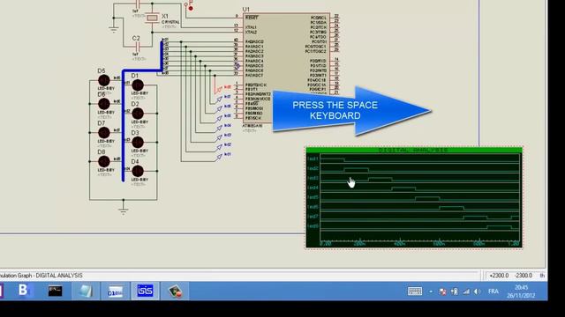Open the B app on the taskbar
565x317 pixels.
24,290
